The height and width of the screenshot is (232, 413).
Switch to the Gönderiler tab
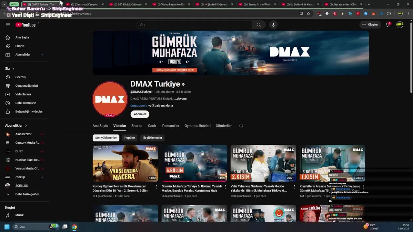tap(224, 126)
